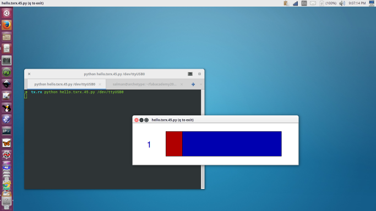The height and width of the screenshot is (211, 376).
Task: Click the terminal window title text
Action: (115, 74)
